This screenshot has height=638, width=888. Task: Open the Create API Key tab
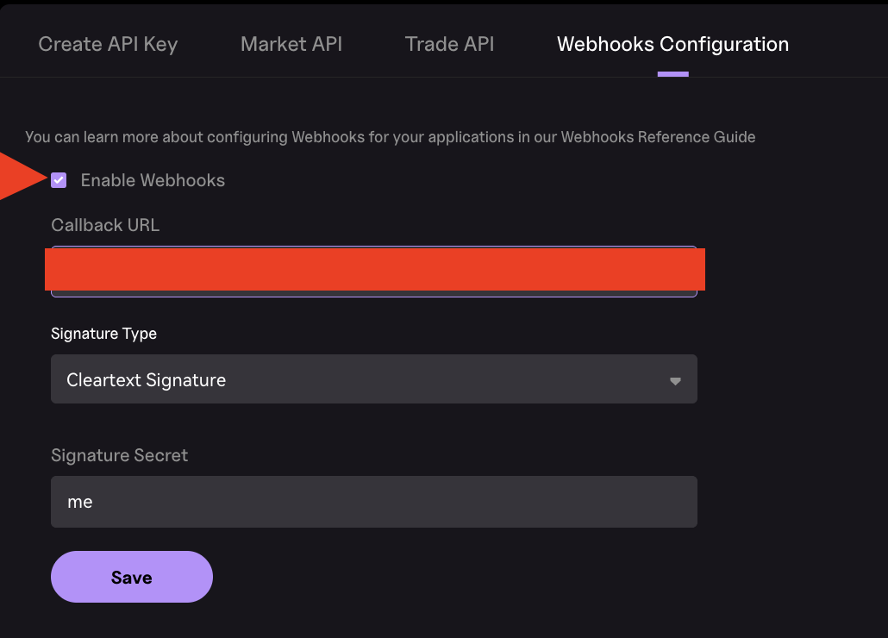[x=108, y=44]
